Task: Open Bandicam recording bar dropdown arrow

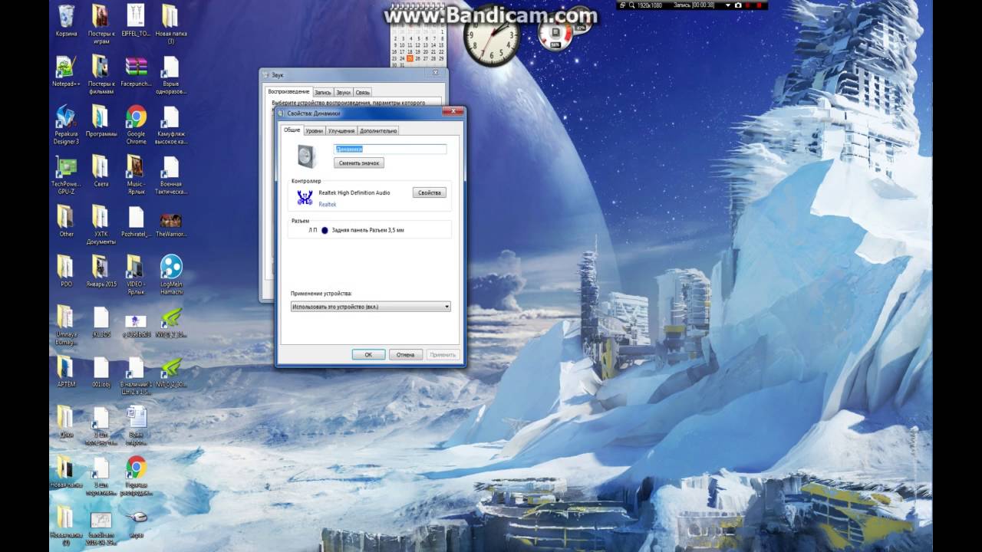Action: click(x=728, y=5)
